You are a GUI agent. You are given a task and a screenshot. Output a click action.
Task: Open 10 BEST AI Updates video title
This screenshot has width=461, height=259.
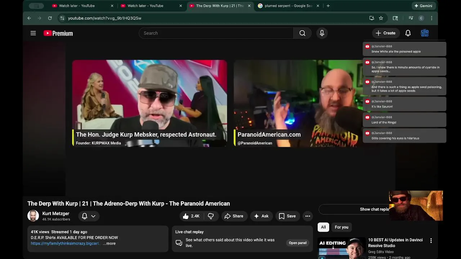click(x=396, y=243)
